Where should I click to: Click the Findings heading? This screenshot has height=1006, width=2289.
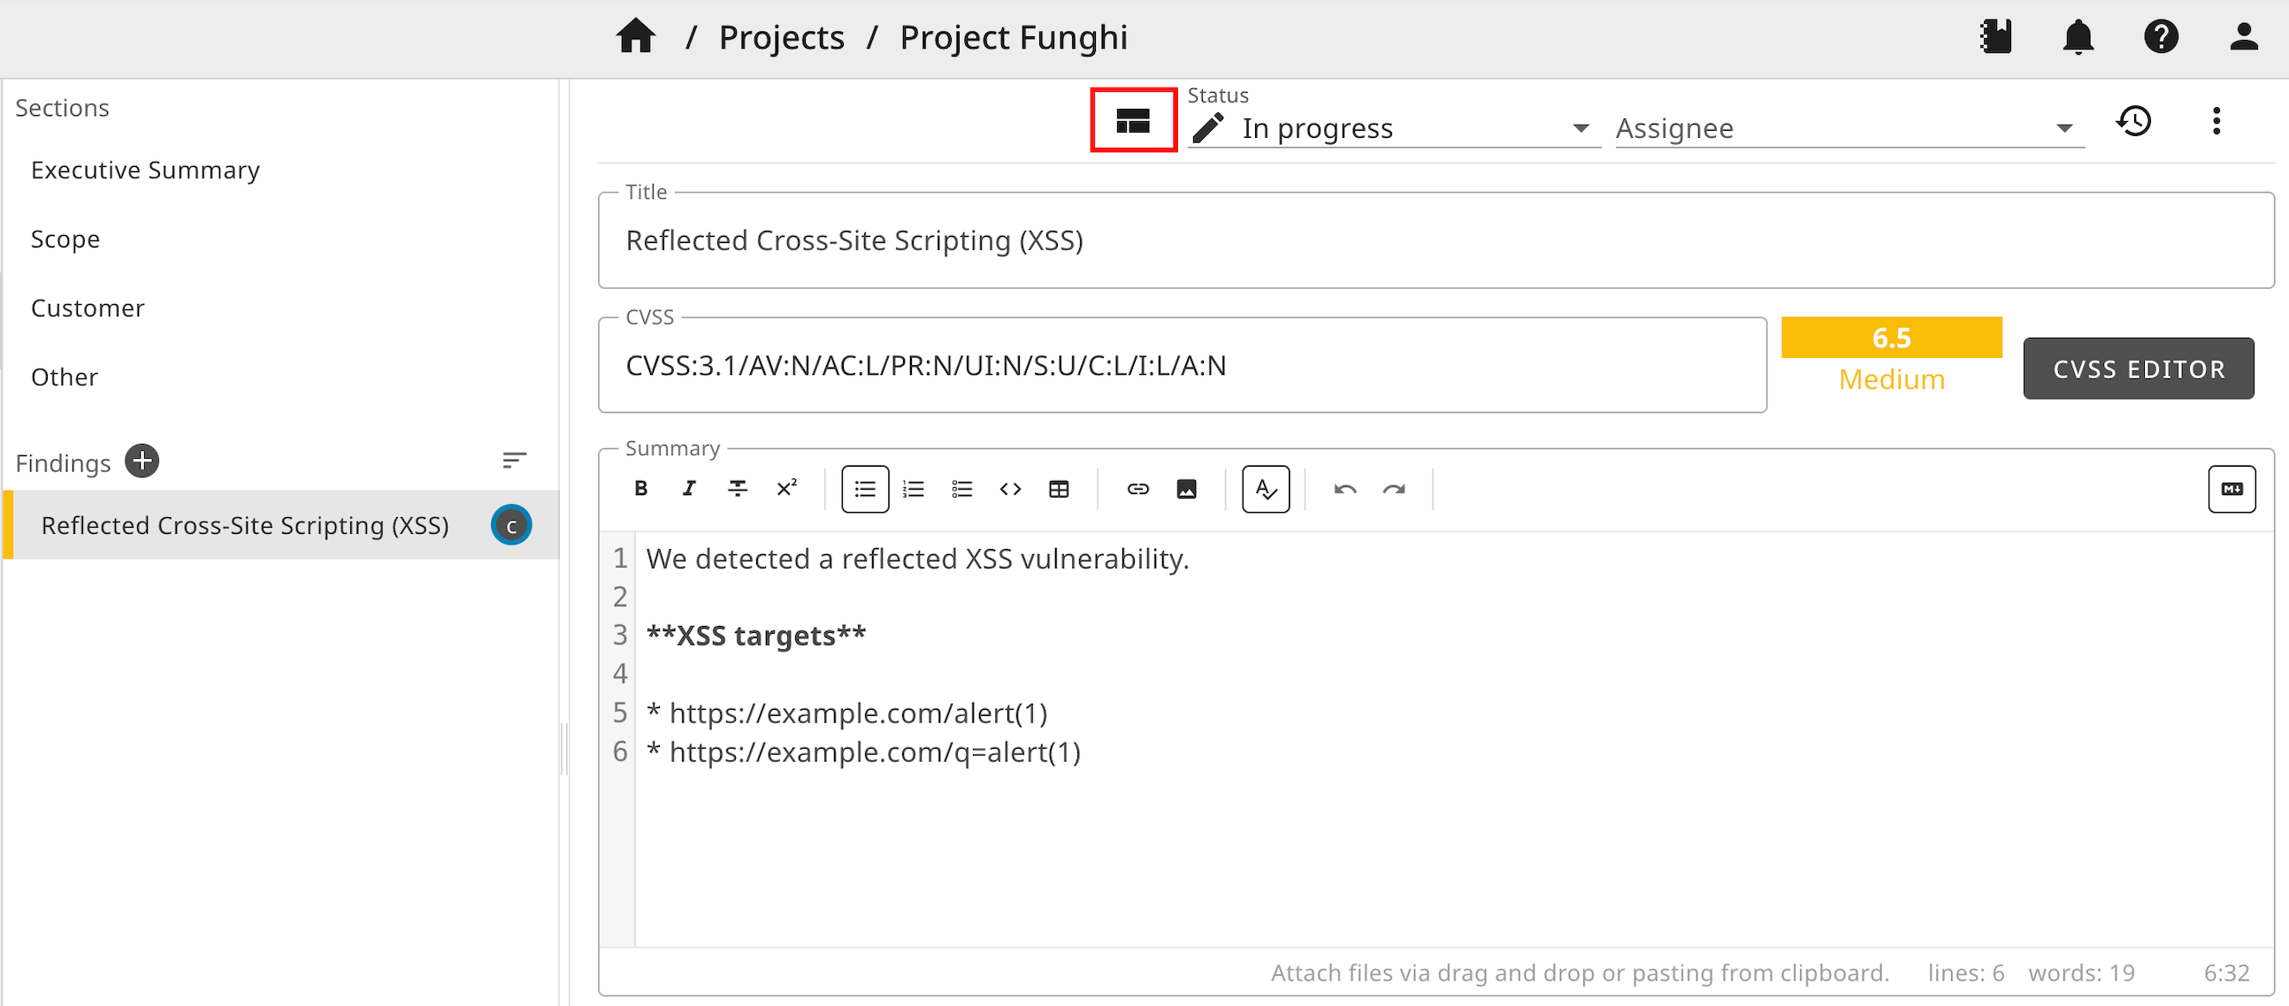click(x=63, y=462)
